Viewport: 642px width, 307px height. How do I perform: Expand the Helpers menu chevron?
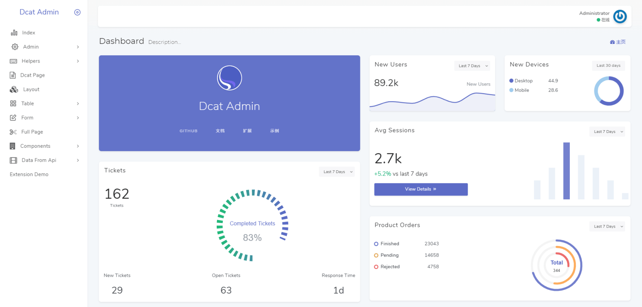pyautogui.click(x=78, y=61)
